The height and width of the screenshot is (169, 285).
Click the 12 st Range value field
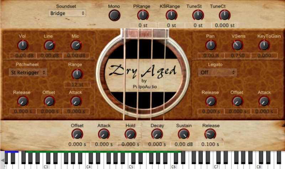[x=77, y=84]
